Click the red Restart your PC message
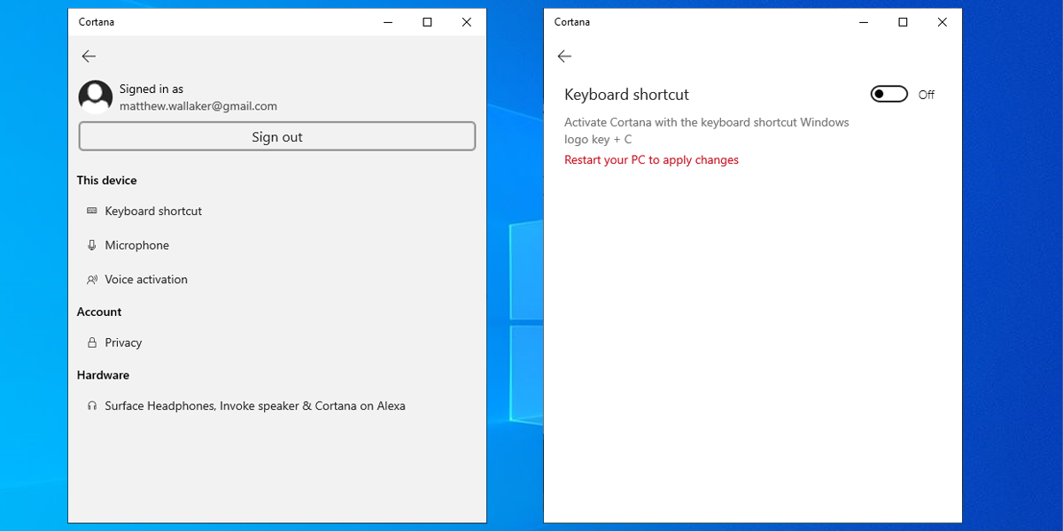 coord(651,160)
